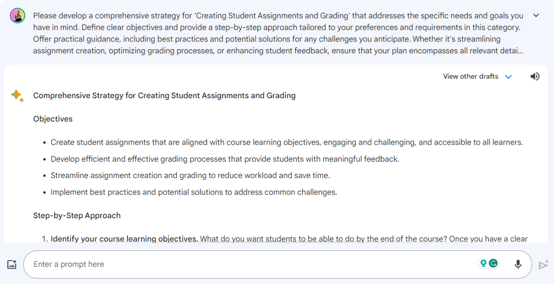
Task: Expand the full prompt text chevron
Action: point(536,16)
